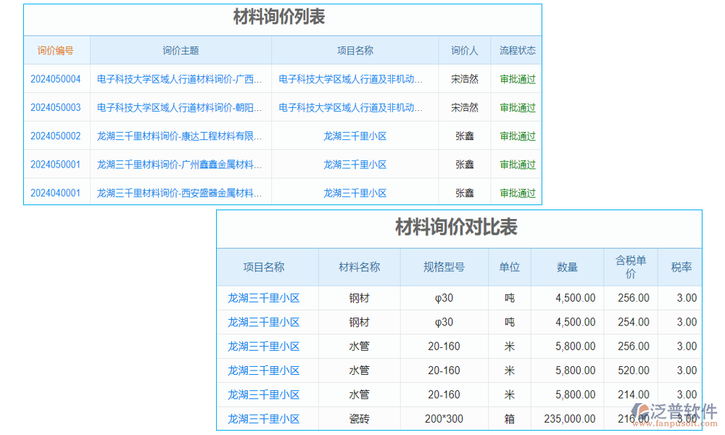725x435 pixels.
Task: Click 审批通过 status on row 2024050004
Action: [x=517, y=78]
